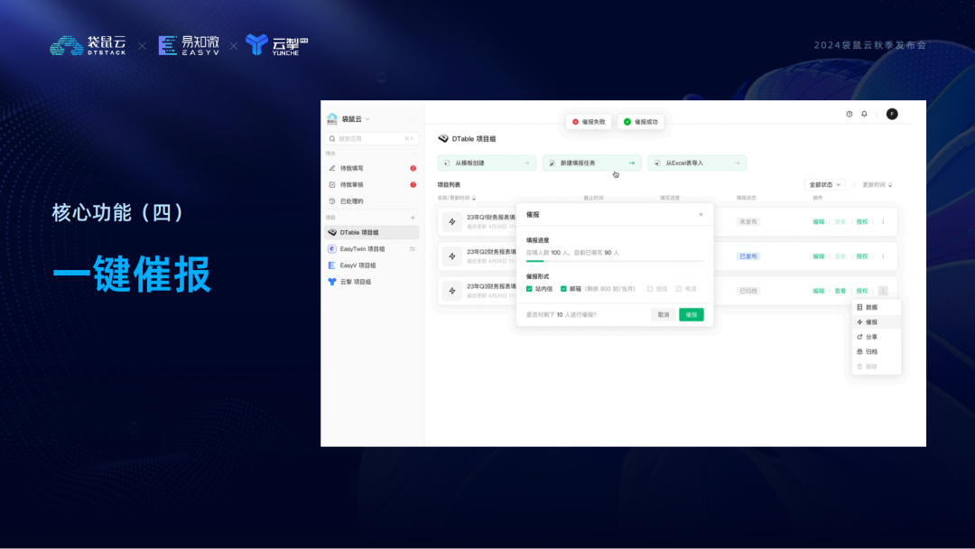This screenshot has width=975, height=549.
Task: Click the 云掣 项目组 sidebar icon
Action: 330,282
